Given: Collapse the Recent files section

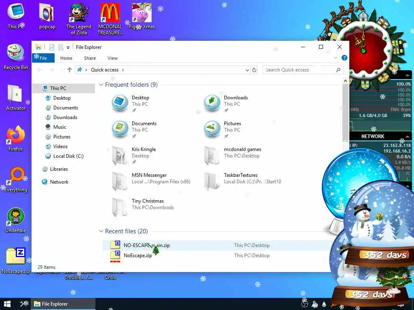Looking at the screenshot, I should [101, 231].
